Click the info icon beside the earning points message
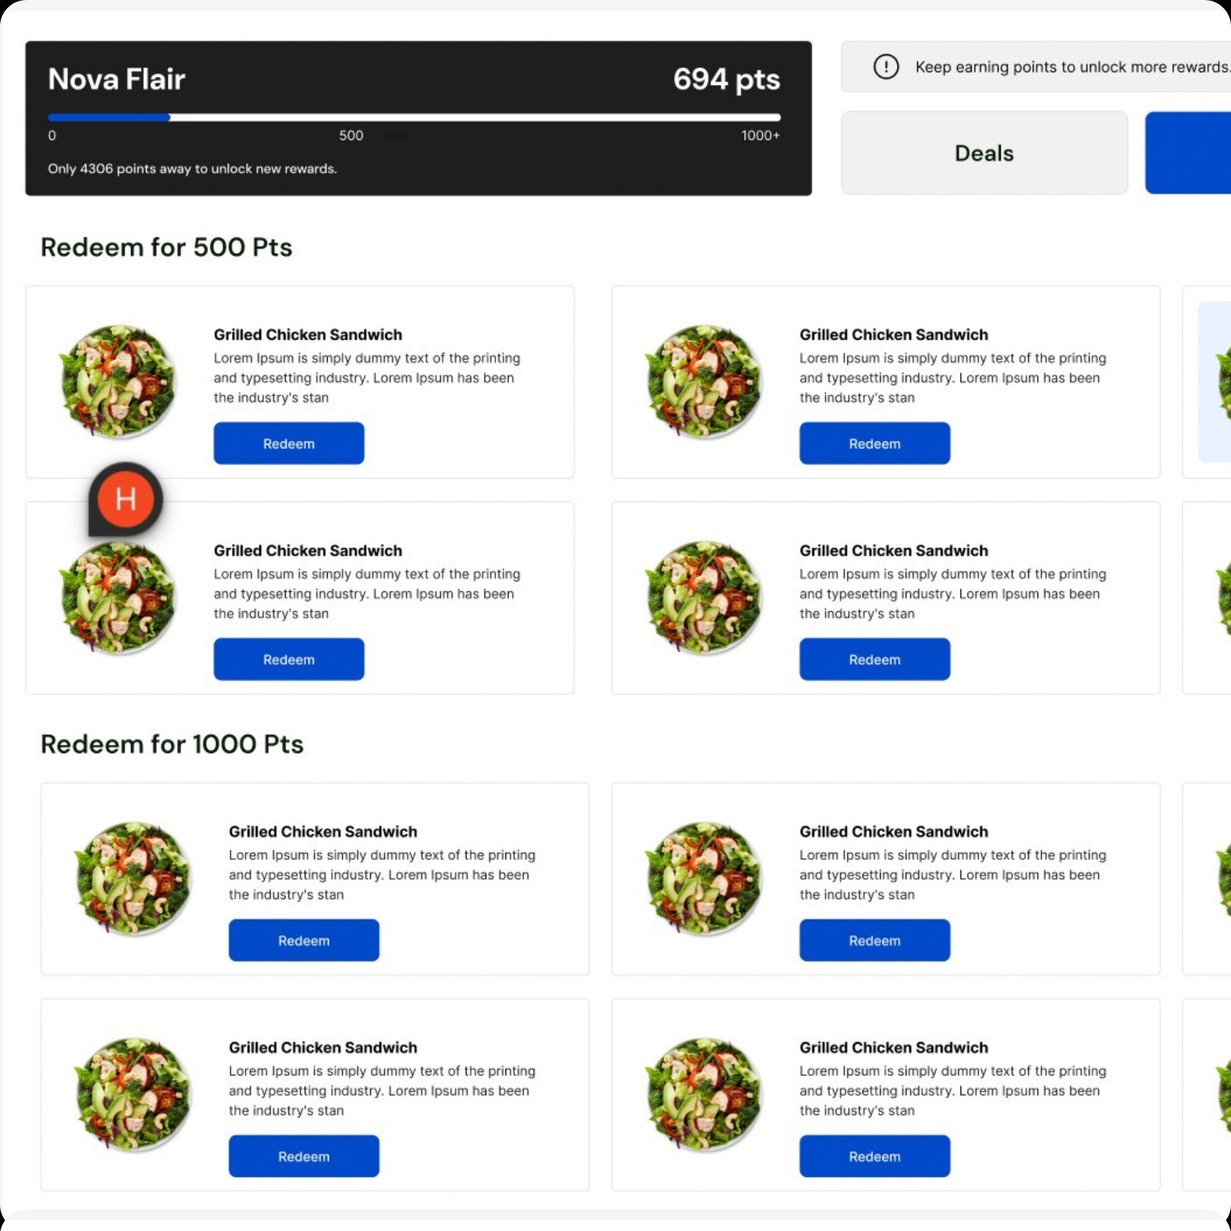This screenshot has height=1231, width=1231. click(885, 67)
